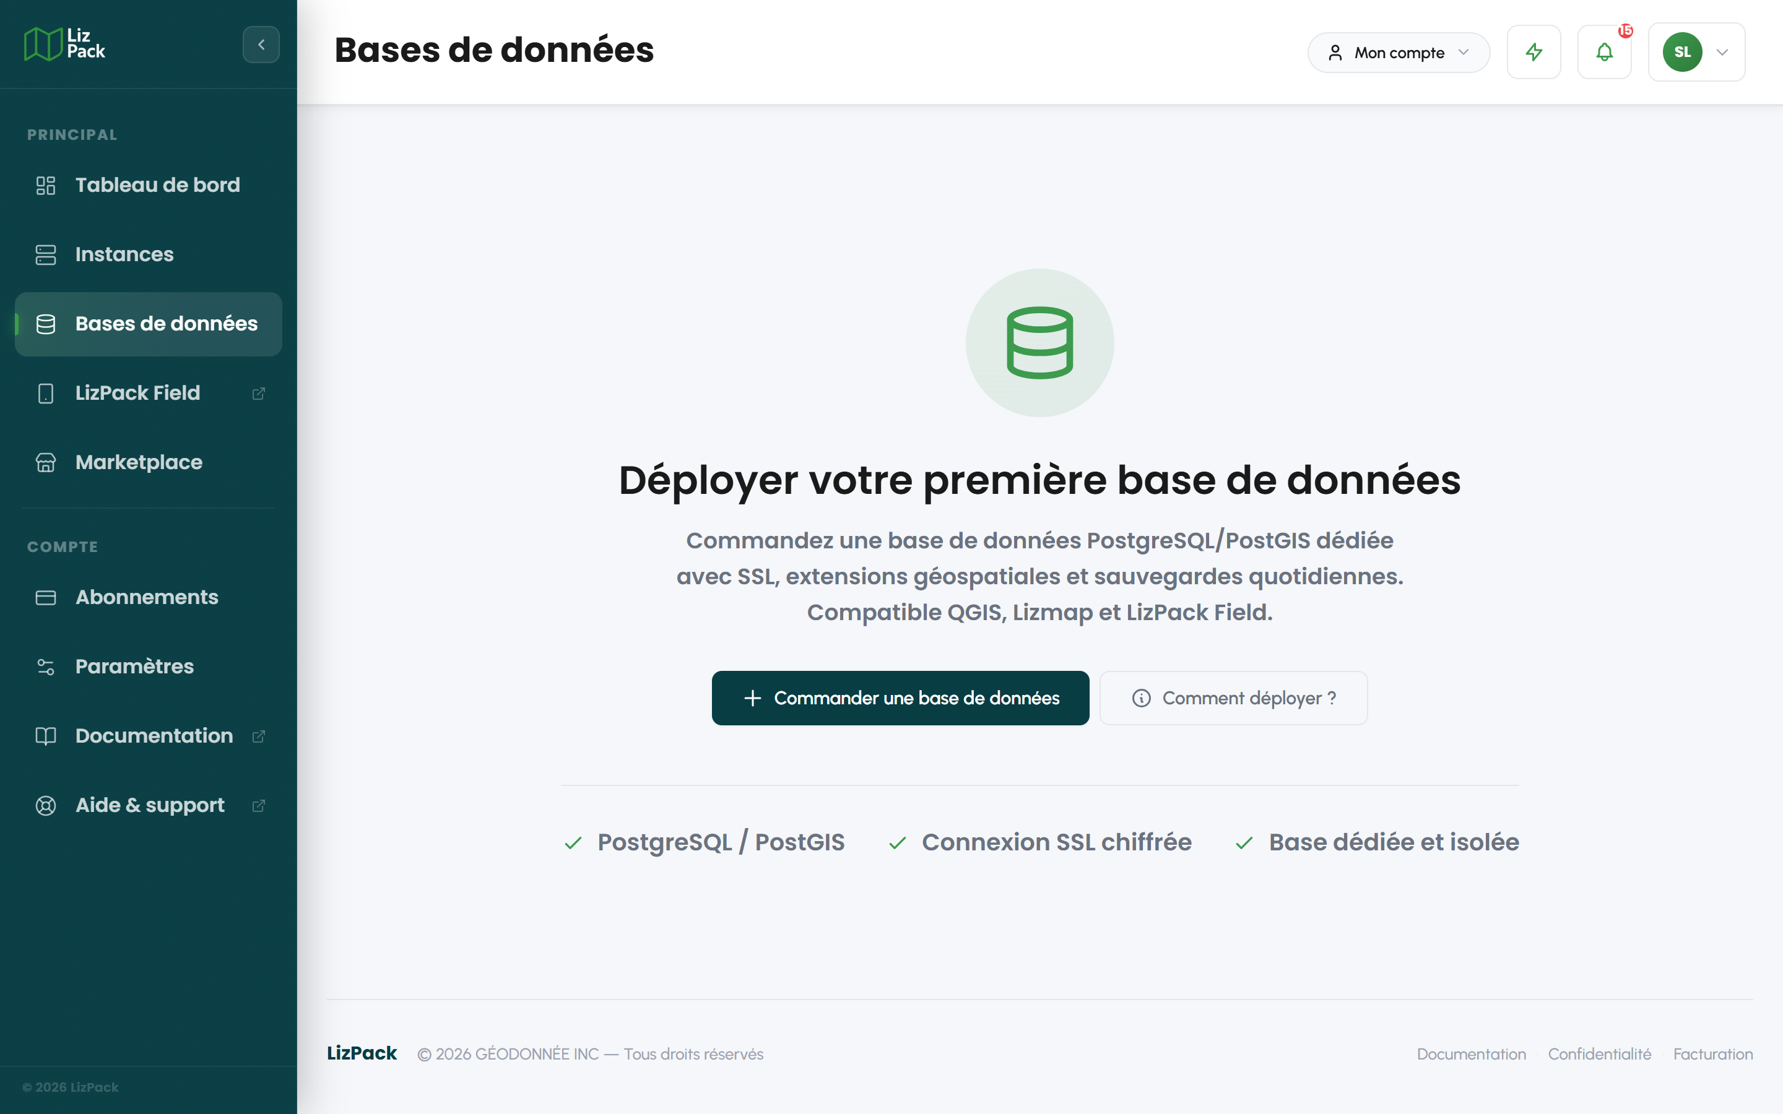Open the Marketplace page
The image size is (1783, 1114).
pyautogui.click(x=148, y=462)
